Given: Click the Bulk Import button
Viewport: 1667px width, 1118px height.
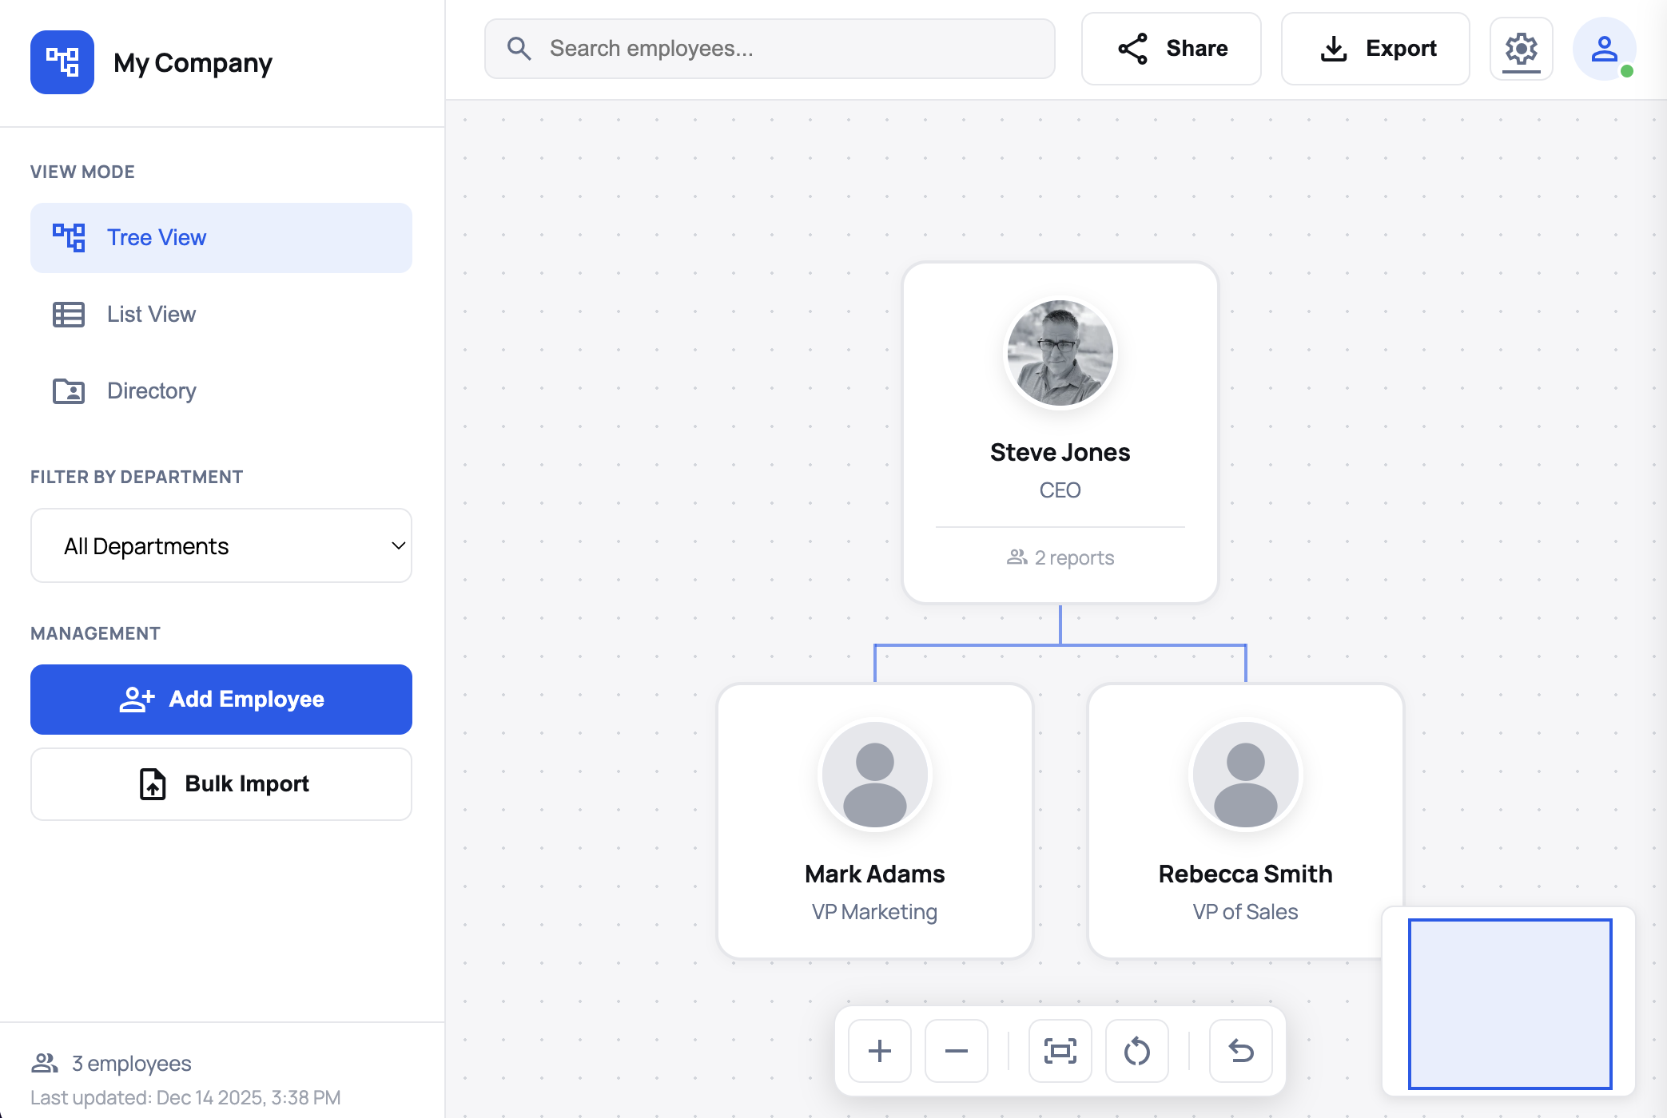Looking at the screenshot, I should click(221, 783).
